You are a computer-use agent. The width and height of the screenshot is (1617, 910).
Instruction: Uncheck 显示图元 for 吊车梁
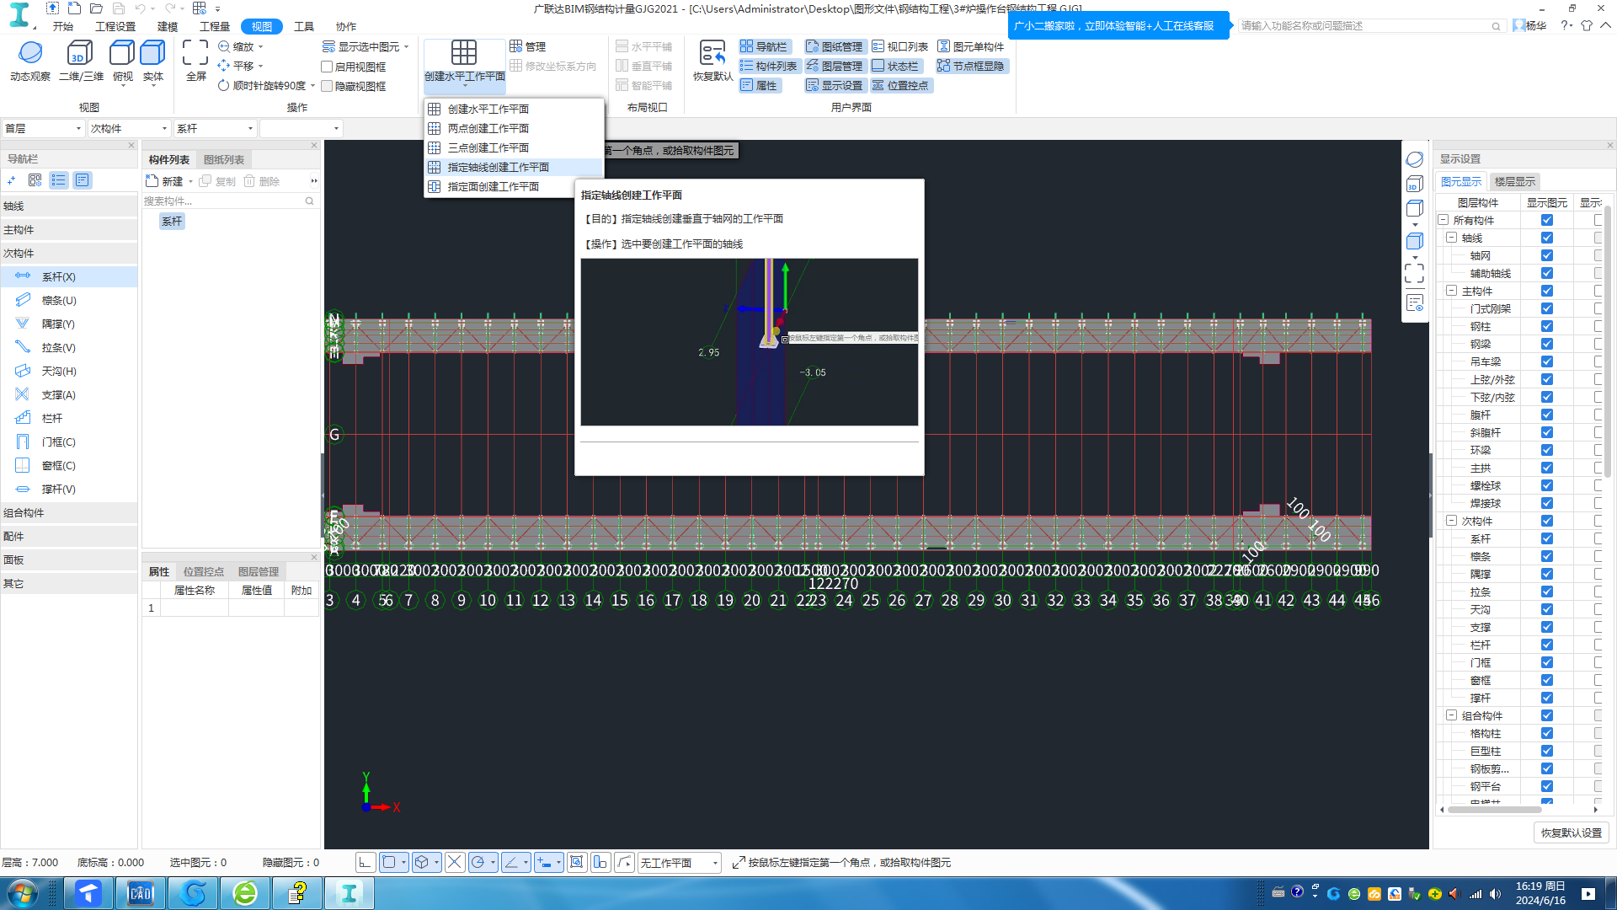tap(1546, 361)
